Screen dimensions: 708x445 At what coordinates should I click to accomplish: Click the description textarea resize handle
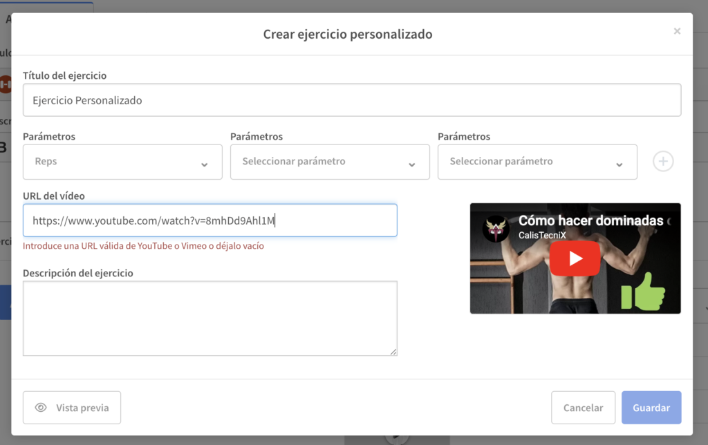click(x=393, y=352)
